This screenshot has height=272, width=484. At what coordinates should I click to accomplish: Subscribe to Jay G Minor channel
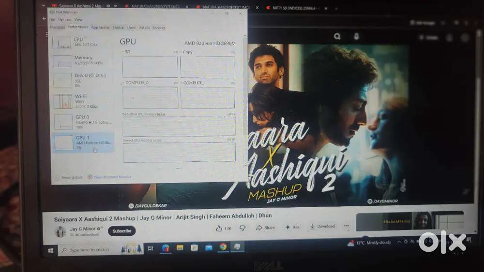122,231
